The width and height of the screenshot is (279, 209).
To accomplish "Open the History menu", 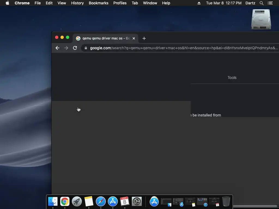I will click(x=77, y=3).
